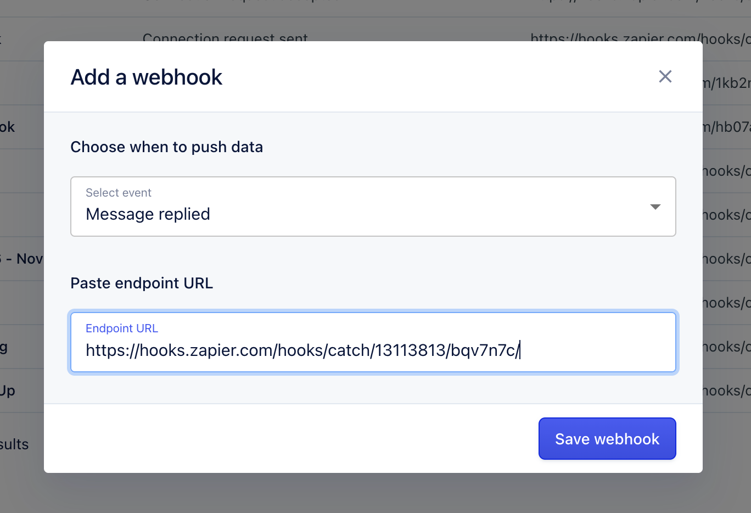This screenshot has height=513, width=751.
Task: Click the Save webhook button
Action: [x=607, y=439]
